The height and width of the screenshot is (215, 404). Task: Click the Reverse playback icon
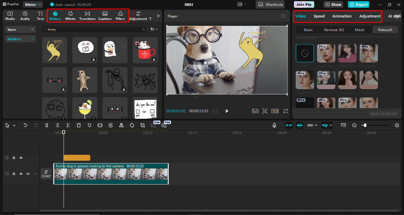(111, 125)
